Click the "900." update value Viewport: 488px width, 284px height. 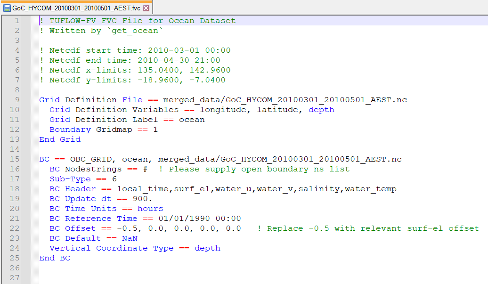click(x=143, y=199)
